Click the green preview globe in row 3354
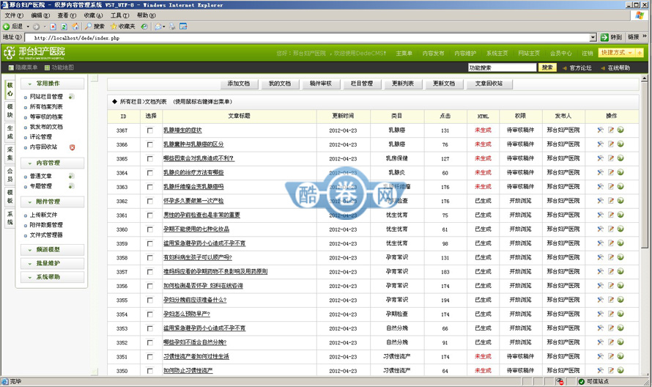This screenshot has height=387, width=652. (620, 314)
